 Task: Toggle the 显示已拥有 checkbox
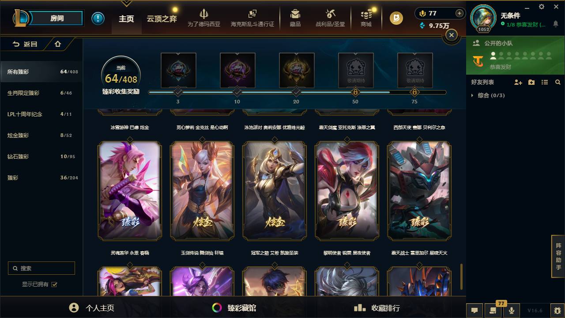tap(54, 284)
